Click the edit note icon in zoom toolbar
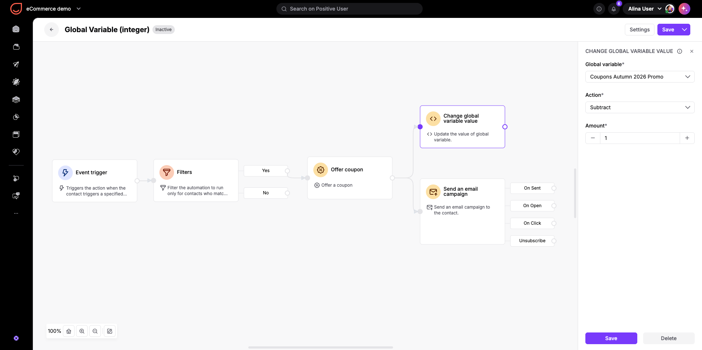The width and height of the screenshot is (702, 350). [x=110, y=331]
